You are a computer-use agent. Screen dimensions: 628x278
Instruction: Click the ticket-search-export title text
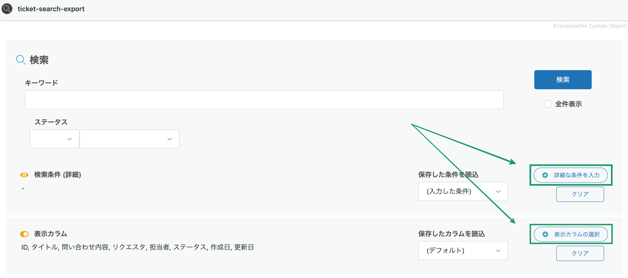[x=51, y=9]
